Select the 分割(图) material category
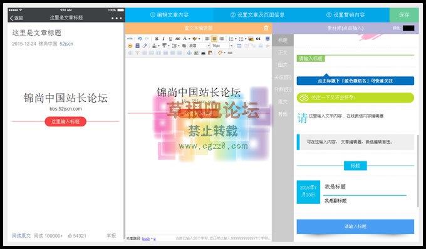Image resolution: width=426 pixels, height=249 pixels. (283, 89)
